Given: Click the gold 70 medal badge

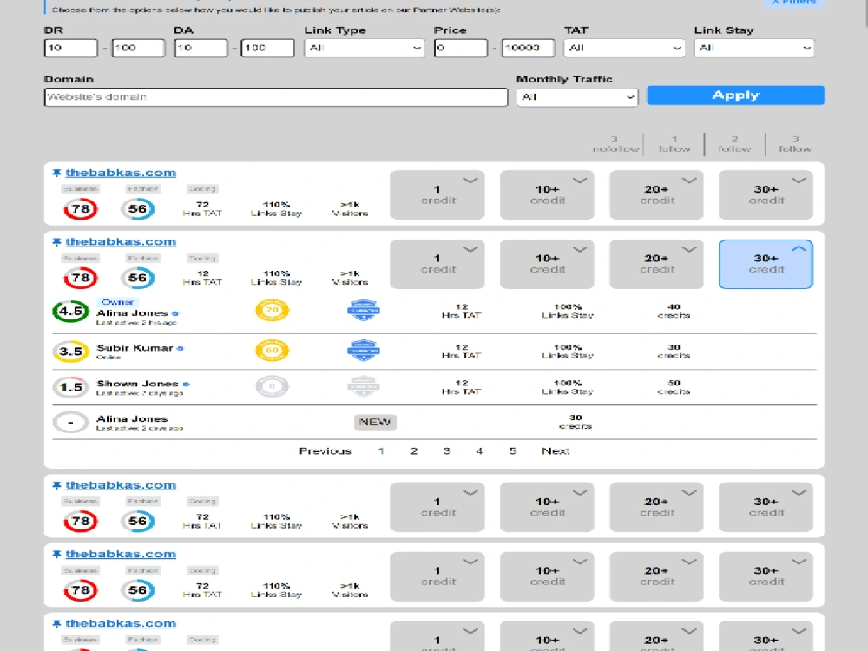Looking at the screenshot, I should pos(272,310).
